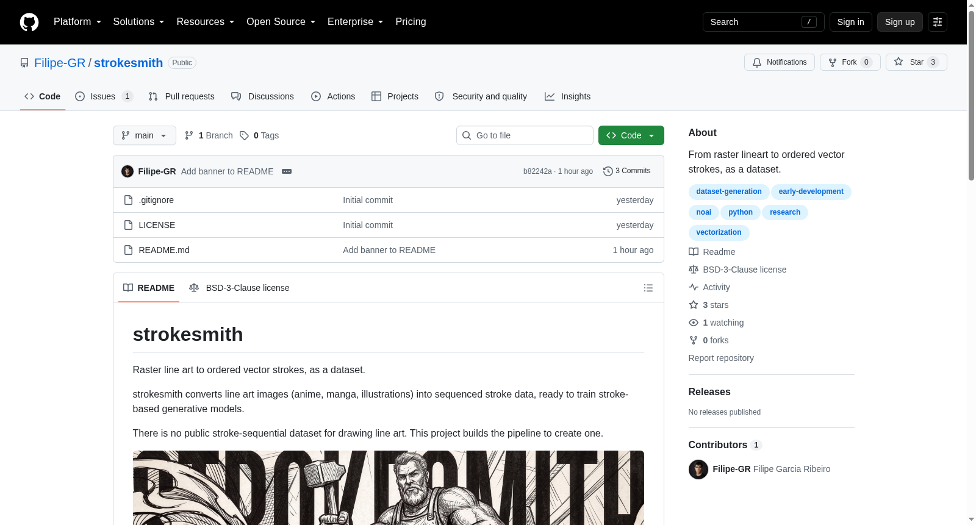The width and height of the screenshot is (976, 525).
Task: View the 1 watching list
Action: (x=716, y=323)
